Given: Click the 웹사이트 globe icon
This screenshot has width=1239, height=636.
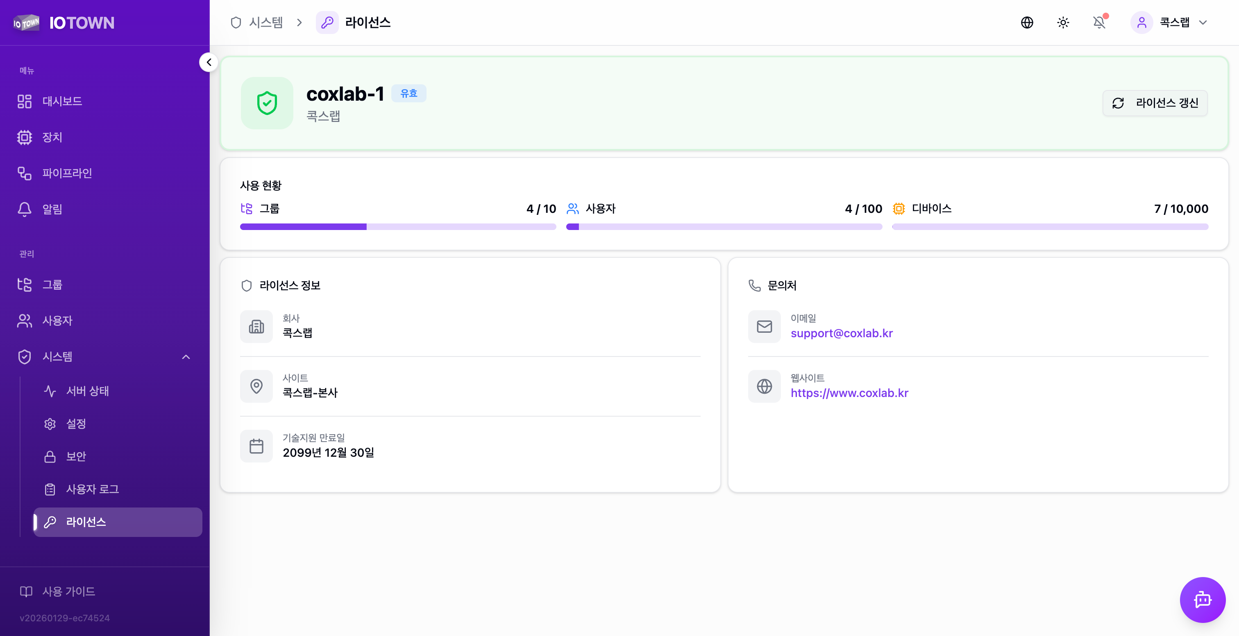Looking at the screenshot, I should click(764, 386).
